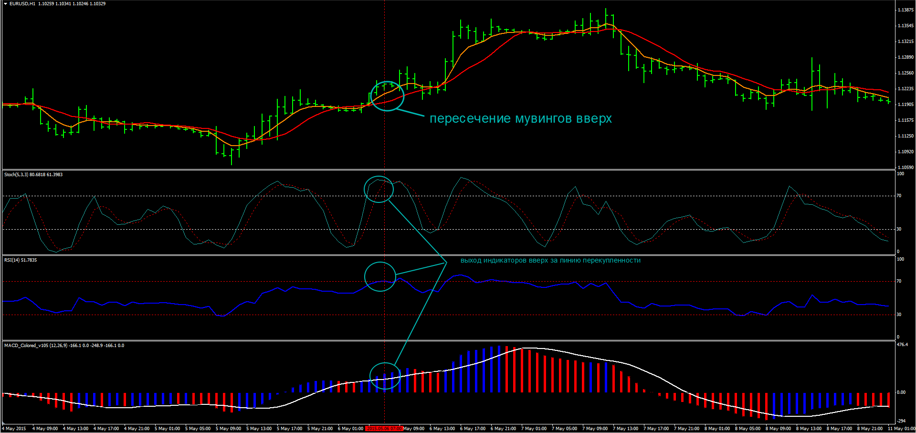Select the circle on the MACD histogram
This screenshot has width=916, height=433.
pyautogui.click(x=384, y=377)
